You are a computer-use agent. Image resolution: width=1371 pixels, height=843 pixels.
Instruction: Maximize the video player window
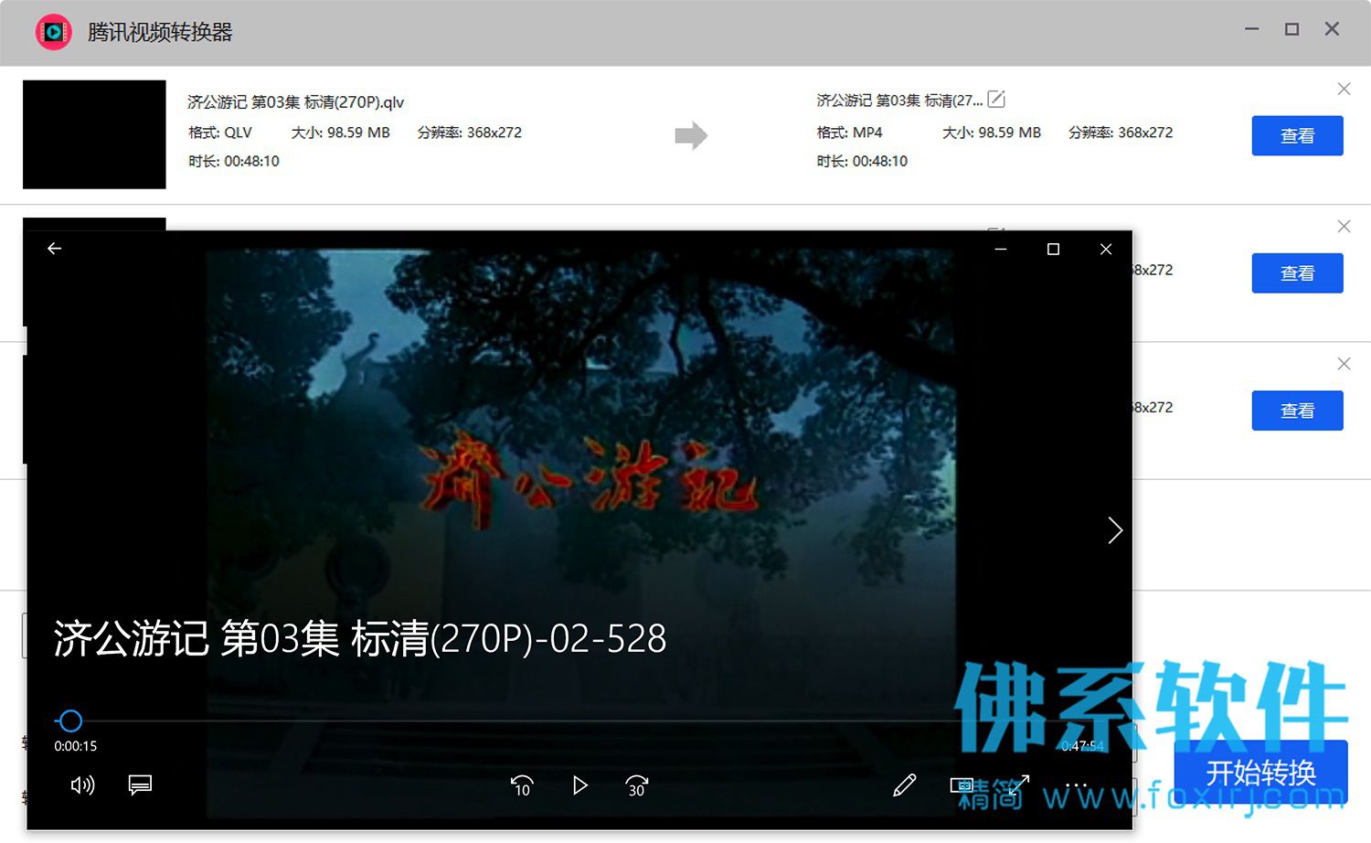[x=1053, y=249]
